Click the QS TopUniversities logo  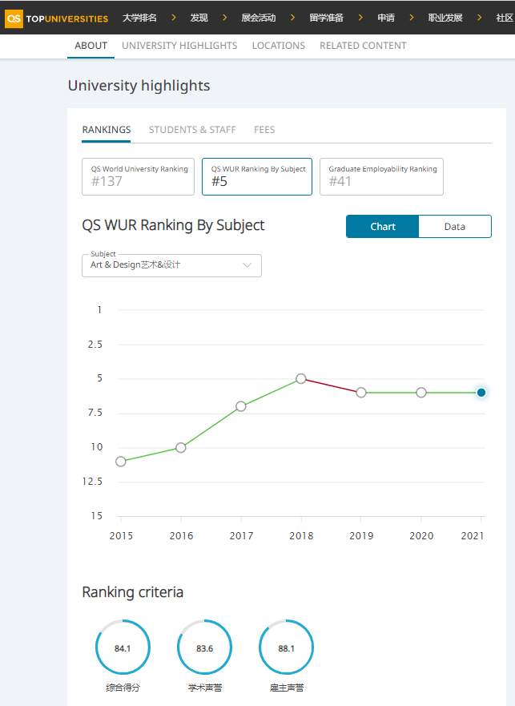(x=57, y=18)
